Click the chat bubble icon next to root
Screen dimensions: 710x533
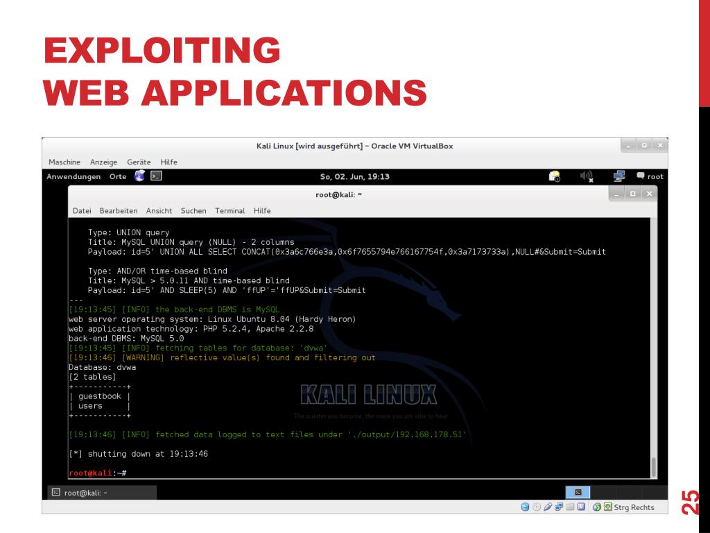640,176
